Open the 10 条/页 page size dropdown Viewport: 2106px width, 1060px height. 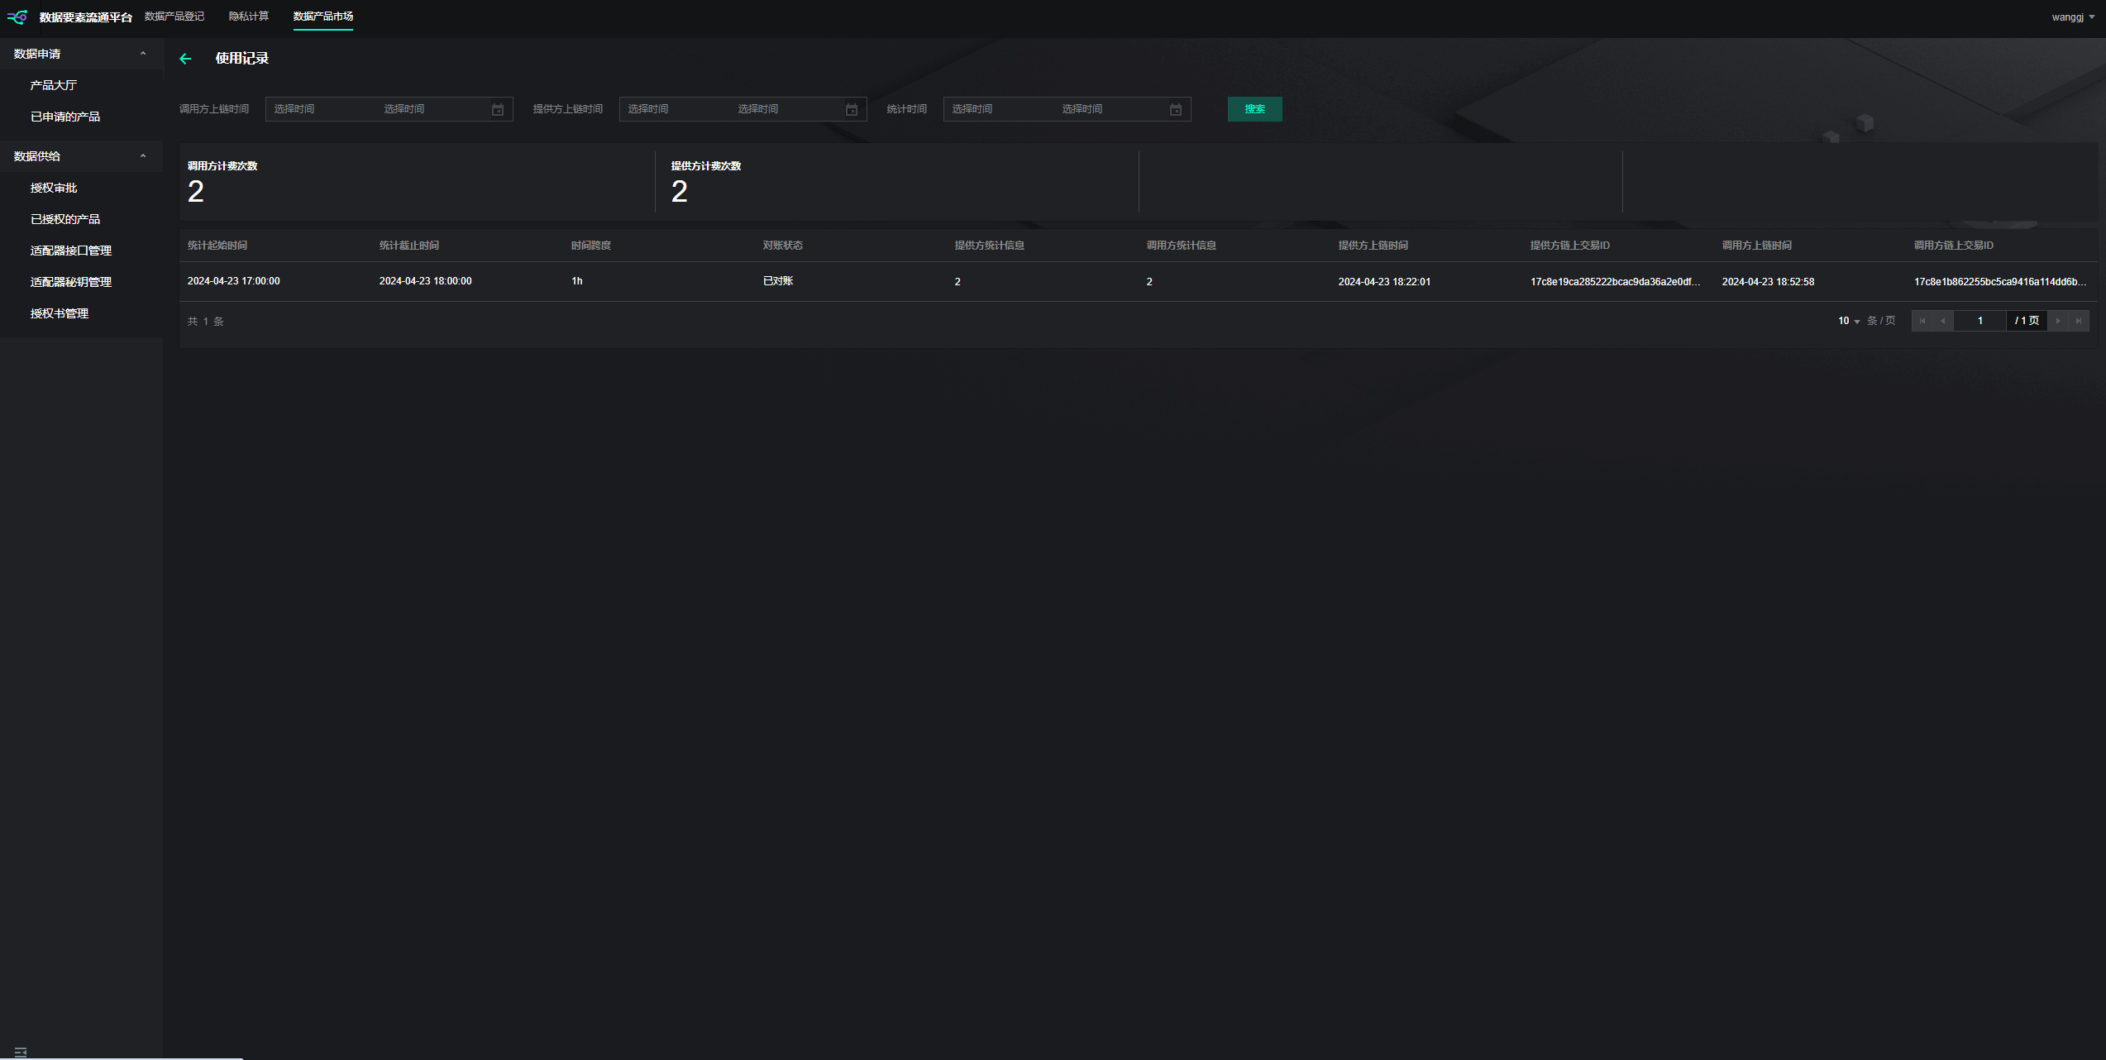(x=1849, y=321)
